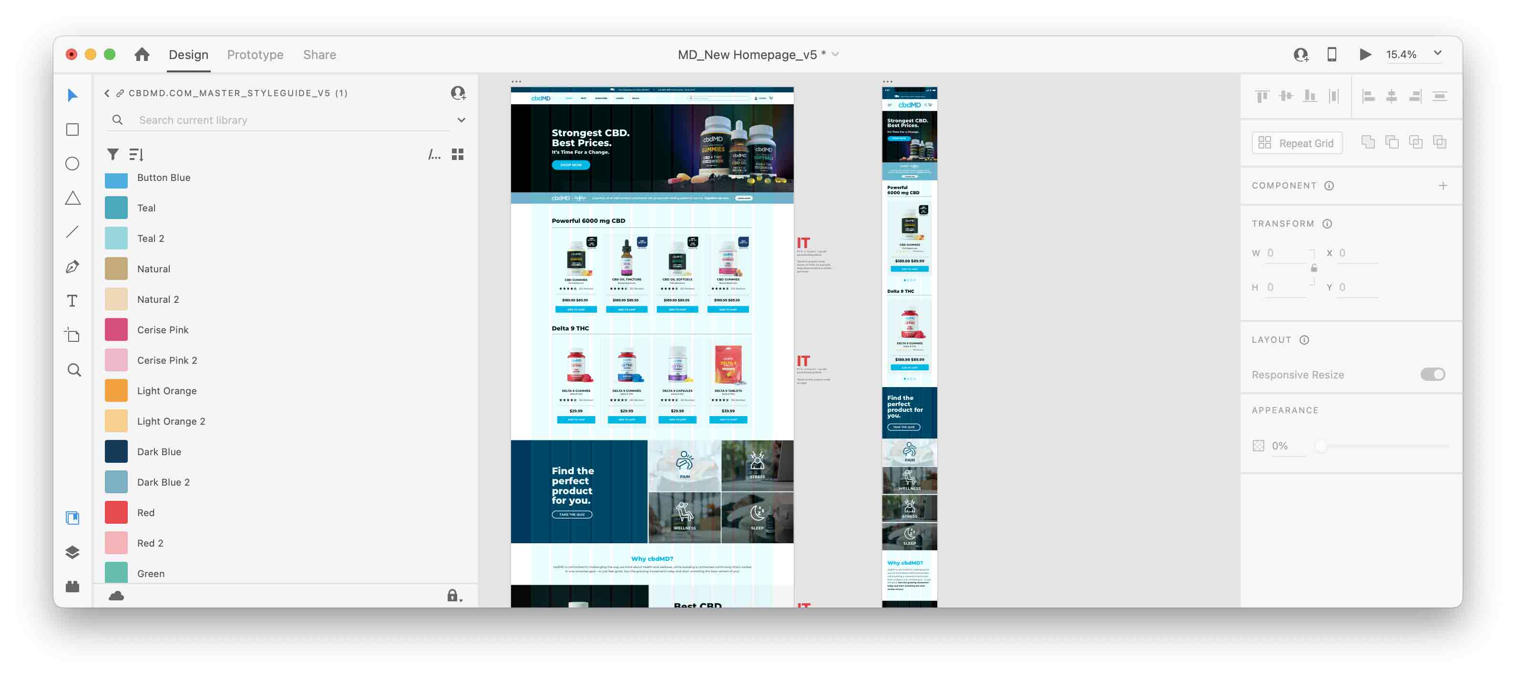Image resolution: width=1516 pixels, height=678 pixels.
Task: Click the Green color label
Action: [151, 573]
